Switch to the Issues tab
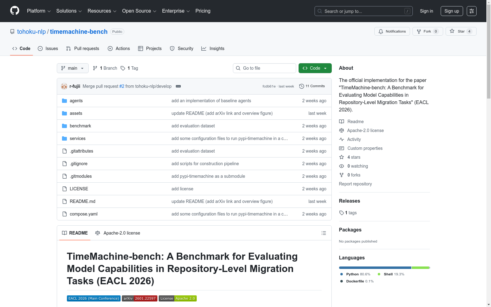Viewport: 491px width, 307px height. [48, 49]
